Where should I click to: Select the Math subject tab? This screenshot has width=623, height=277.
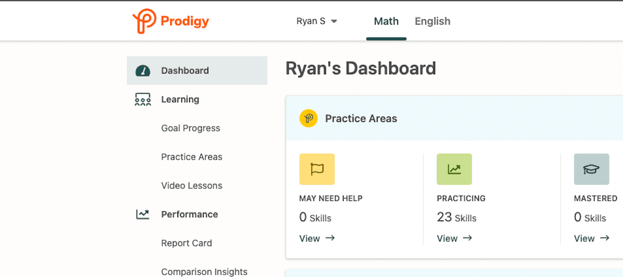click(386, 21)
